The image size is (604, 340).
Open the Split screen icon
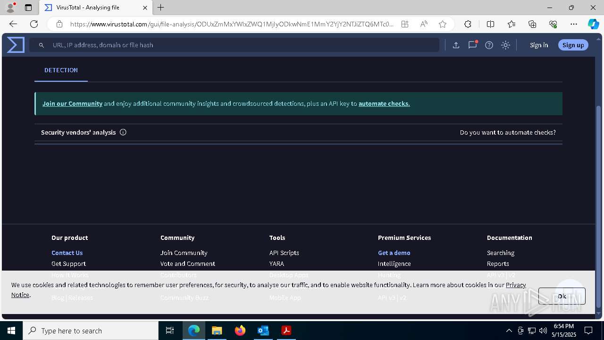[490, 24]
